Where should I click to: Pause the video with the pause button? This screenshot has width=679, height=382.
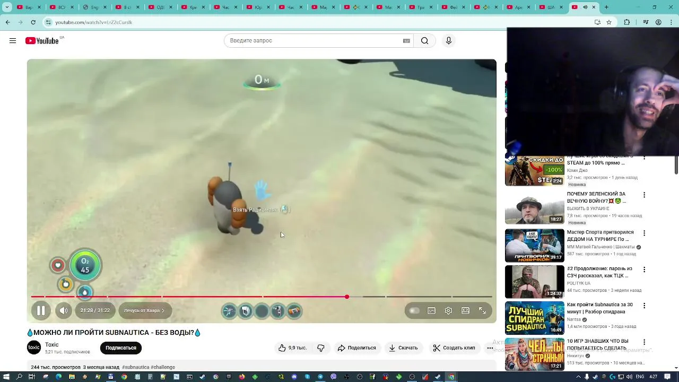point(41,311)
